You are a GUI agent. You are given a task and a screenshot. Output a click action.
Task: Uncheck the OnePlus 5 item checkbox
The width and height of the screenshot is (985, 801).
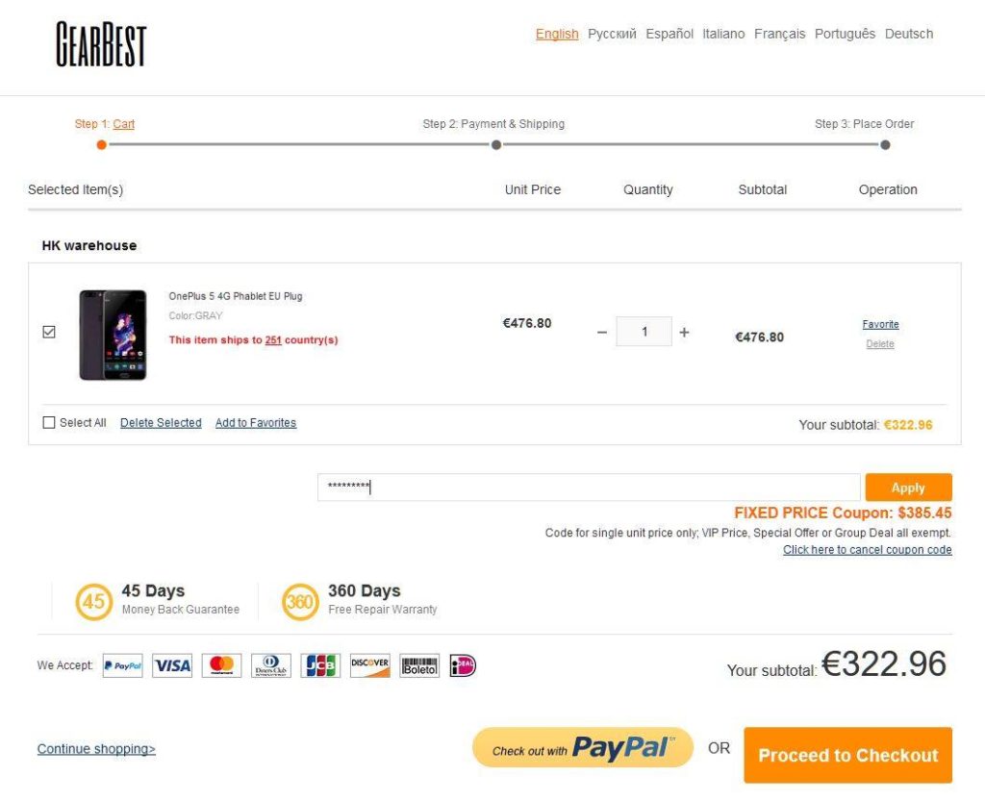click(x=49, y=332)
